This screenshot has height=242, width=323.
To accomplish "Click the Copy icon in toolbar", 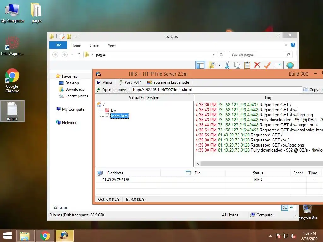I will (237, 65).
